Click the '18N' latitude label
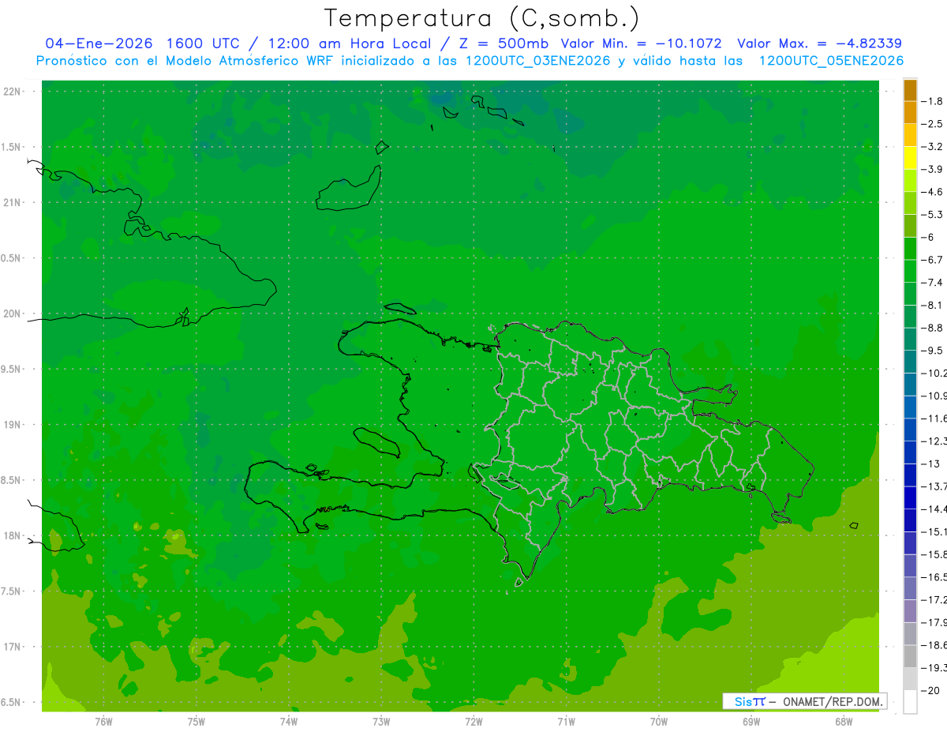Viewport: 947px width, 732px height. click(13, 535)
